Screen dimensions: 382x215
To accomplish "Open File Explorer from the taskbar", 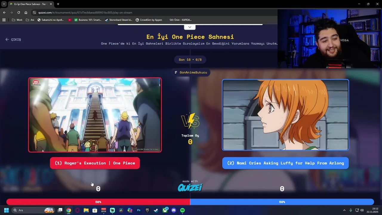I will click(x=86, y=210).
